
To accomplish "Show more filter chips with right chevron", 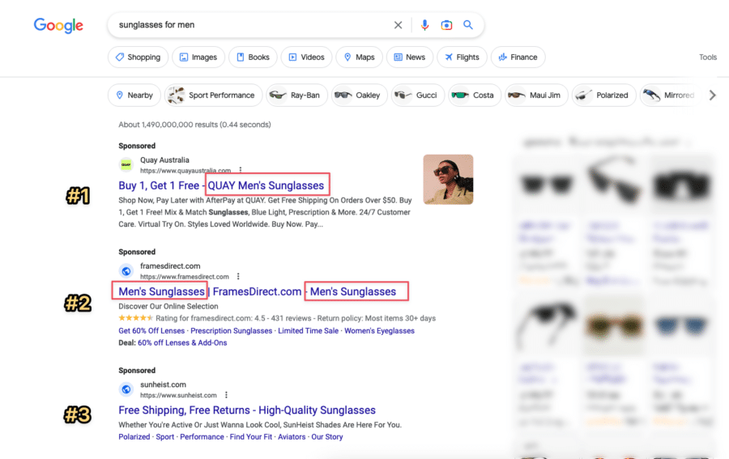I will click(712, 96).
